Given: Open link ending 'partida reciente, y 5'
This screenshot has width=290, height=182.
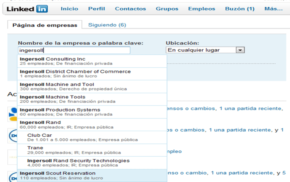Looking at the screenshot, I should [226, 173].
